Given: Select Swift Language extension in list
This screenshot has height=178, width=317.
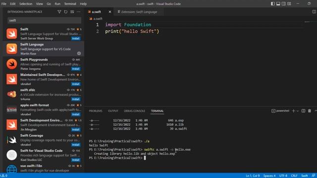Looking at the screenshot, I should coord(44,49).
